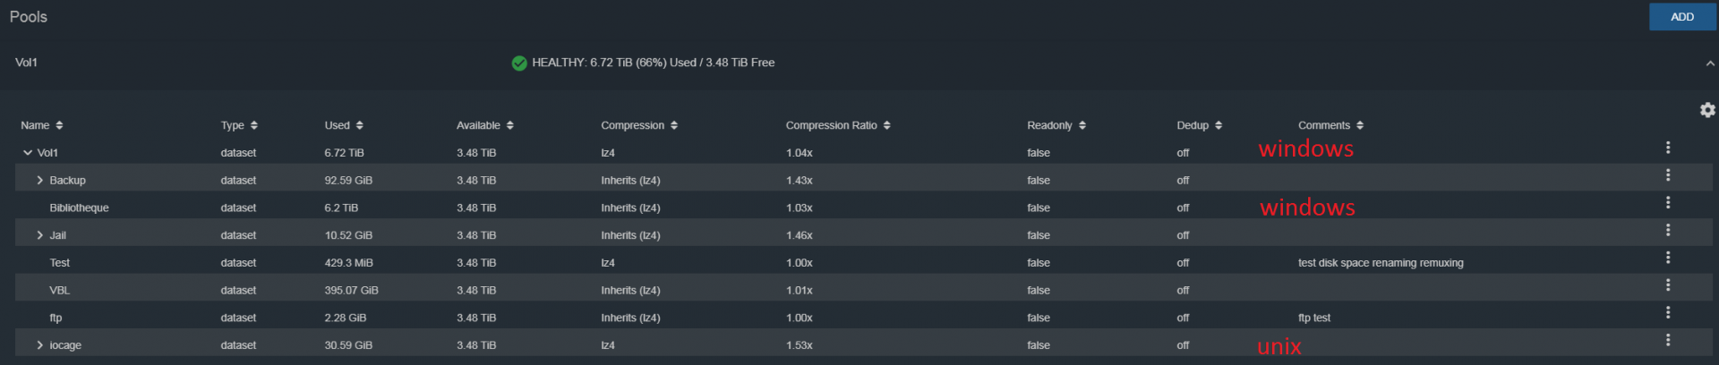This screenshot has width=1719, height=365.
Task: Expand the iocage dataset row
Action: click(x=39, y=345)
